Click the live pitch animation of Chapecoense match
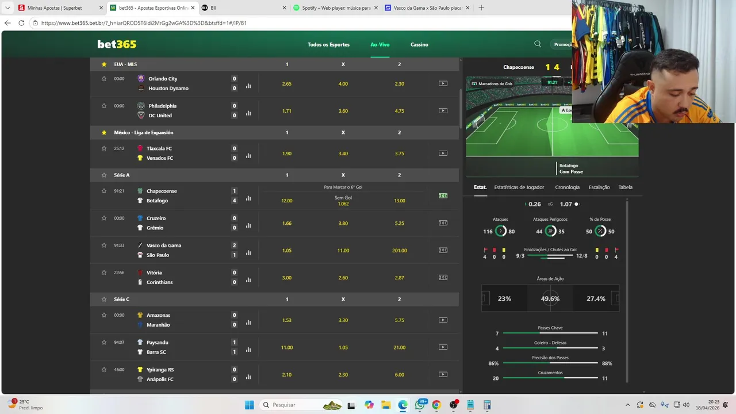736x414 pixels. [x=552, y=117]
